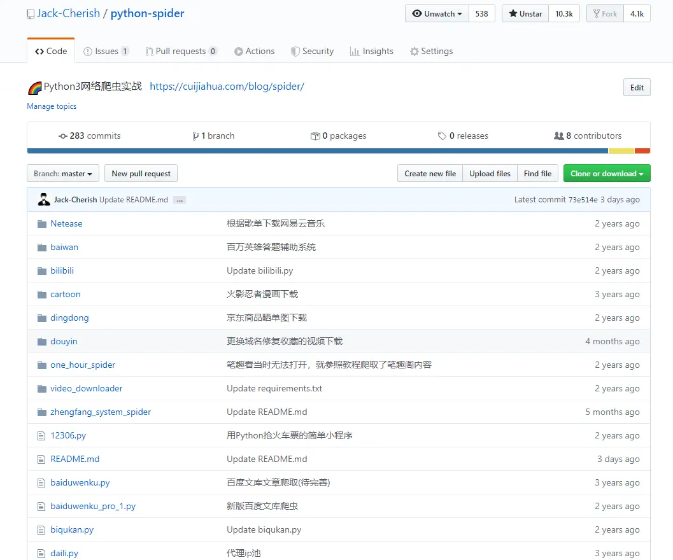Open the cuijiahua.com spider blog link
Screen dimensions: 673x560
(227, 86)
